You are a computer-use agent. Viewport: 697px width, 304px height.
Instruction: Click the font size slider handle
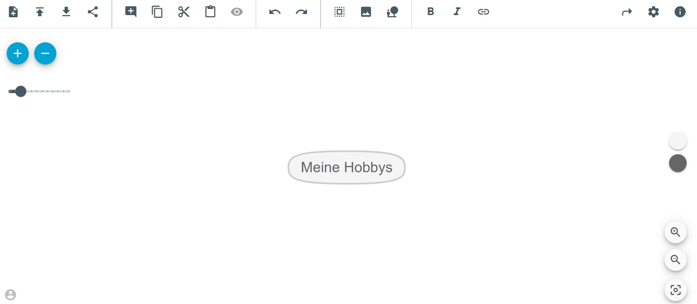coord(21,91)
